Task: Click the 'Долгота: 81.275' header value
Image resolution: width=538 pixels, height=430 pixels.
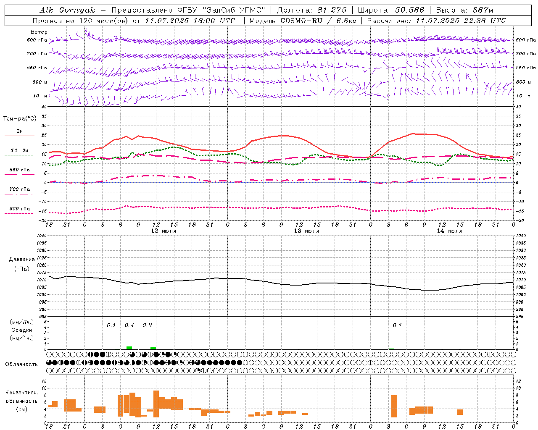Action: pos(312,10)
